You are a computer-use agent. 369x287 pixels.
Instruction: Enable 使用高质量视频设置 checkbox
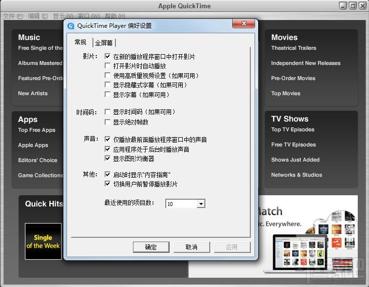(108, 75)
